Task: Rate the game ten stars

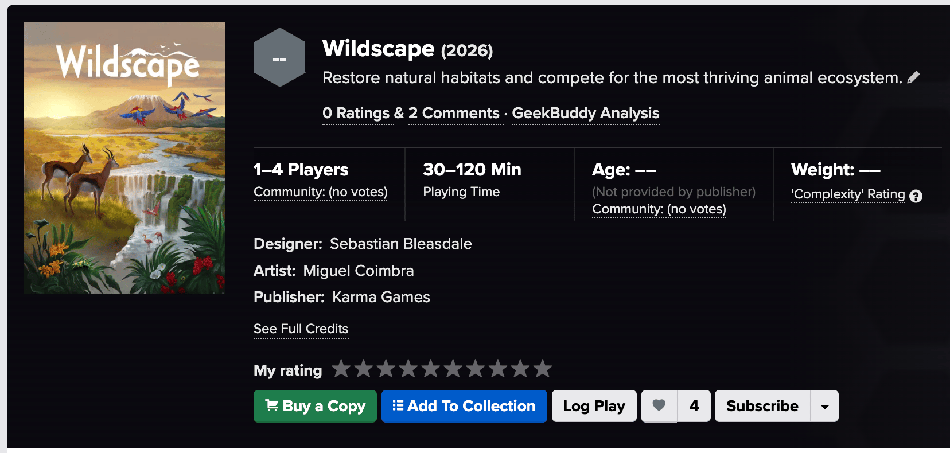Action: pyautogui.click(x=543, y=369)
